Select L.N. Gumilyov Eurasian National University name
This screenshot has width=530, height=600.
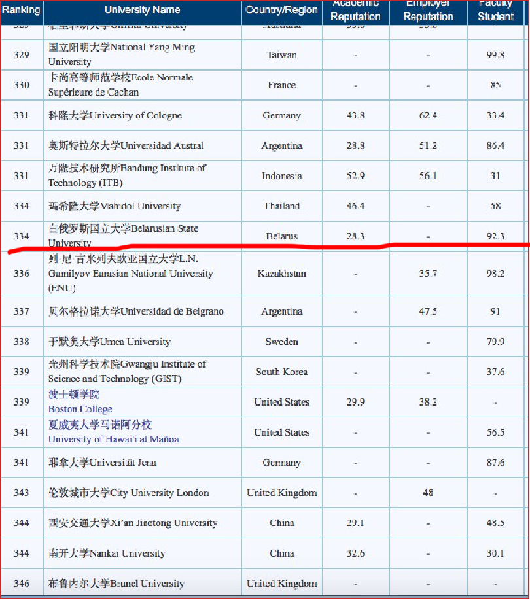[x=130, y=274]
